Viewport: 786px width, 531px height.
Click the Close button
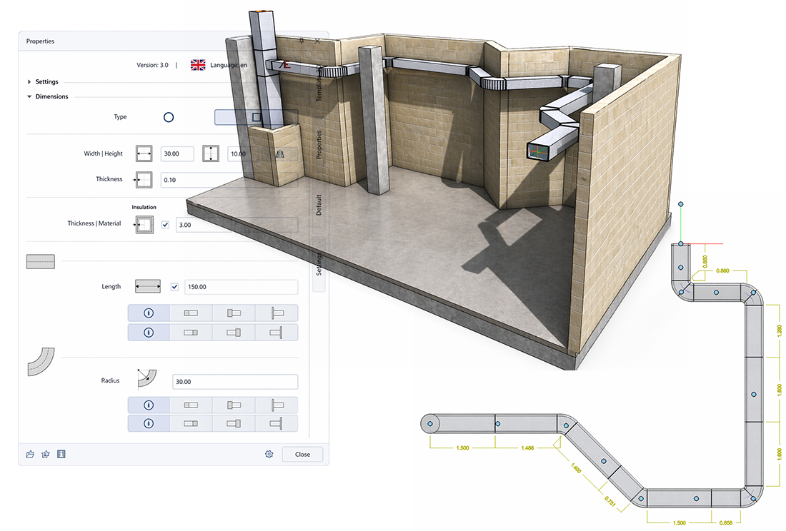point(302,454)
